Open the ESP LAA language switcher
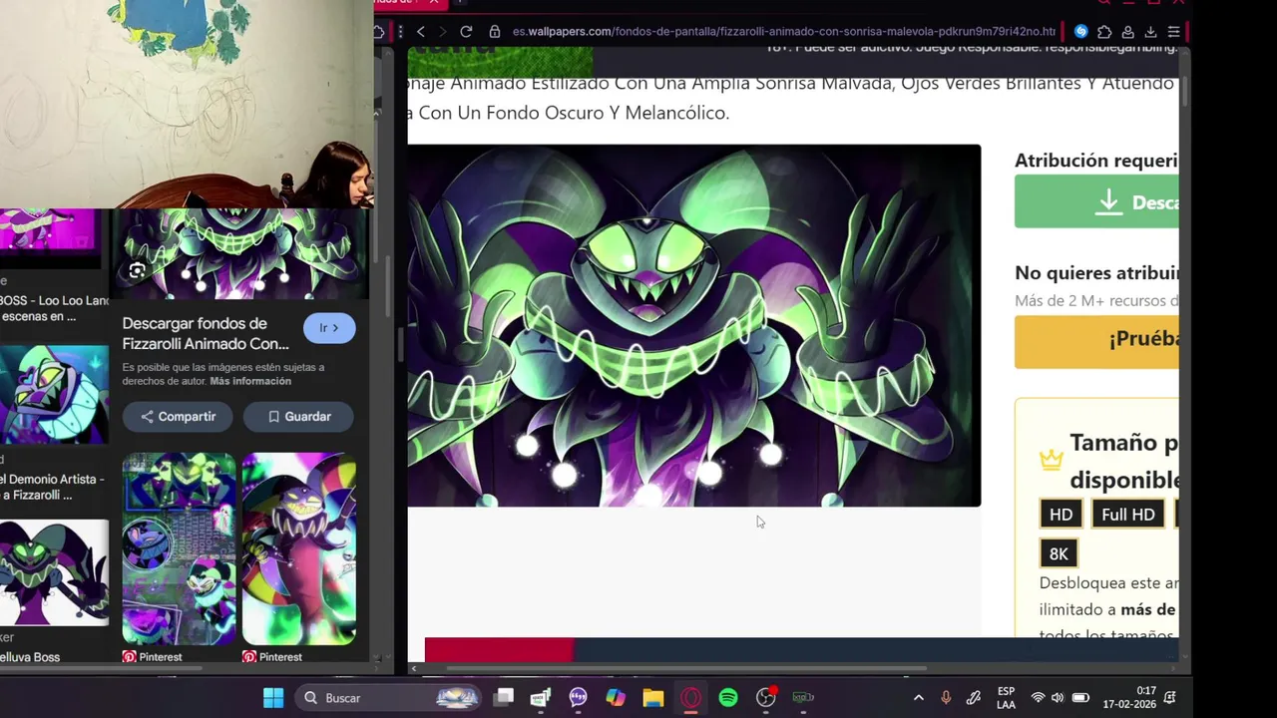 (1007, 698)
